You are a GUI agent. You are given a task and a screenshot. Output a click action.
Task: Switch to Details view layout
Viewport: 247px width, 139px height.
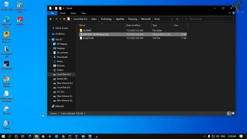coord(228,113)
